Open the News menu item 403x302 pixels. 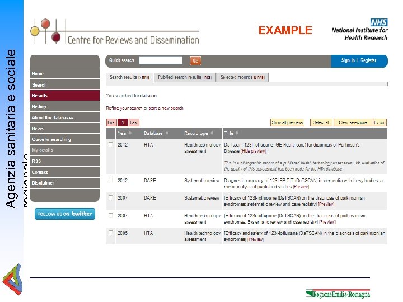(x=64, y=129)
